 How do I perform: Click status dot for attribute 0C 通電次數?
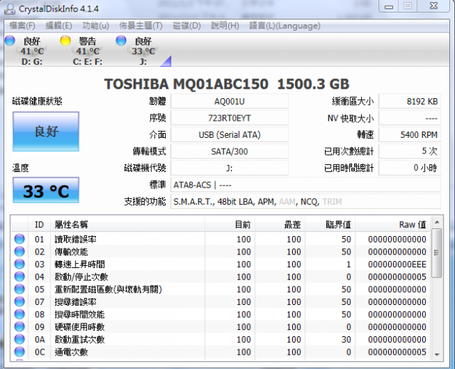[19, 351]
